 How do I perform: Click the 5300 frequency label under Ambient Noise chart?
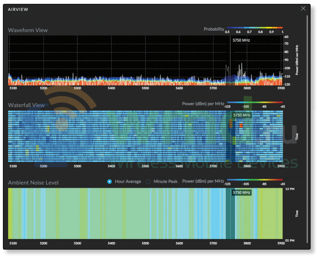pyautogui.click(x=77, y=243)
